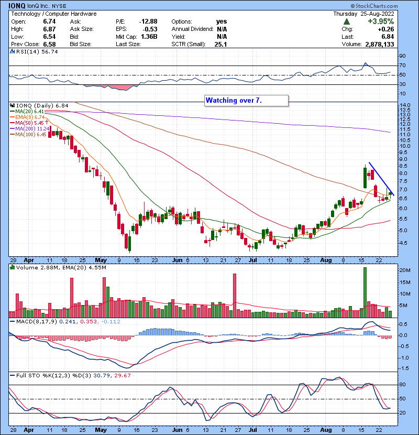Click the Volume 2.88M, EMA(20) 4.55M label
This screenshot has height=435, width=419.
61,268
